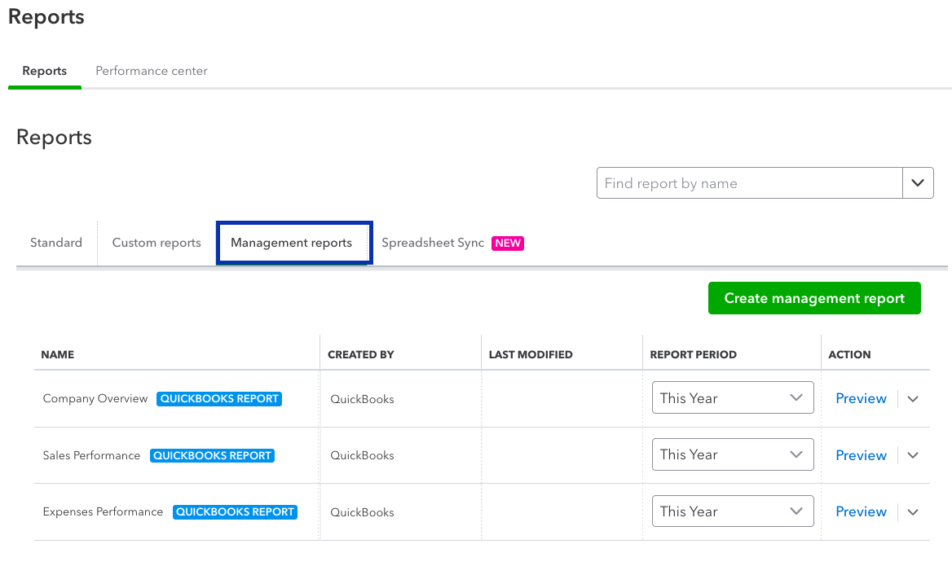Viewport: 952px width, 566px height.
Task: Expand action menu arrow for Company Overview
Action: click(x=913, y=399)
